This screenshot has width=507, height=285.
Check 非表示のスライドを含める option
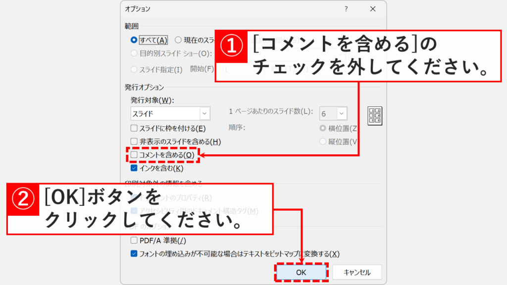[133, 142]
